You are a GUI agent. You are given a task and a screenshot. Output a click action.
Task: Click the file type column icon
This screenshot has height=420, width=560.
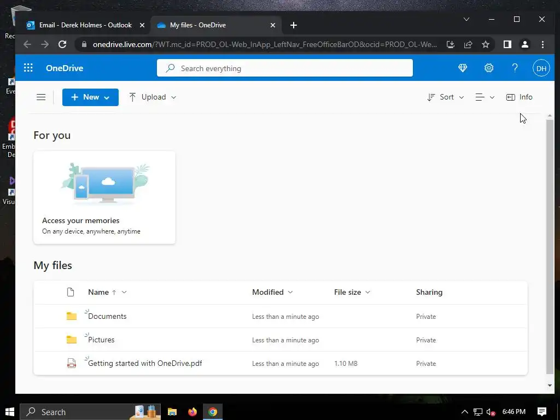[x=71, y=292]
